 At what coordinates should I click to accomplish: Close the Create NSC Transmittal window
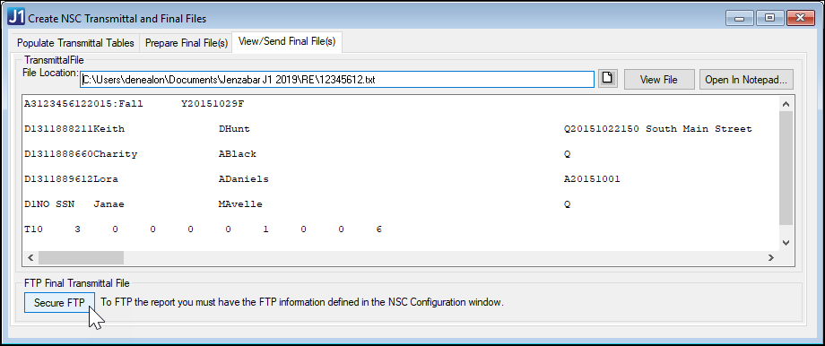(801, 18)
